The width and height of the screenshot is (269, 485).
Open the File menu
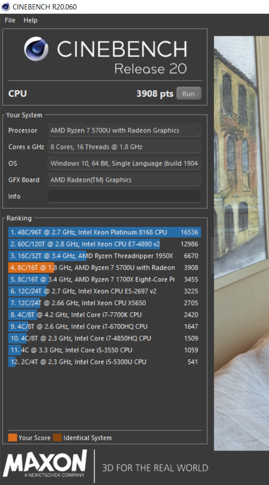pos(10,20)
